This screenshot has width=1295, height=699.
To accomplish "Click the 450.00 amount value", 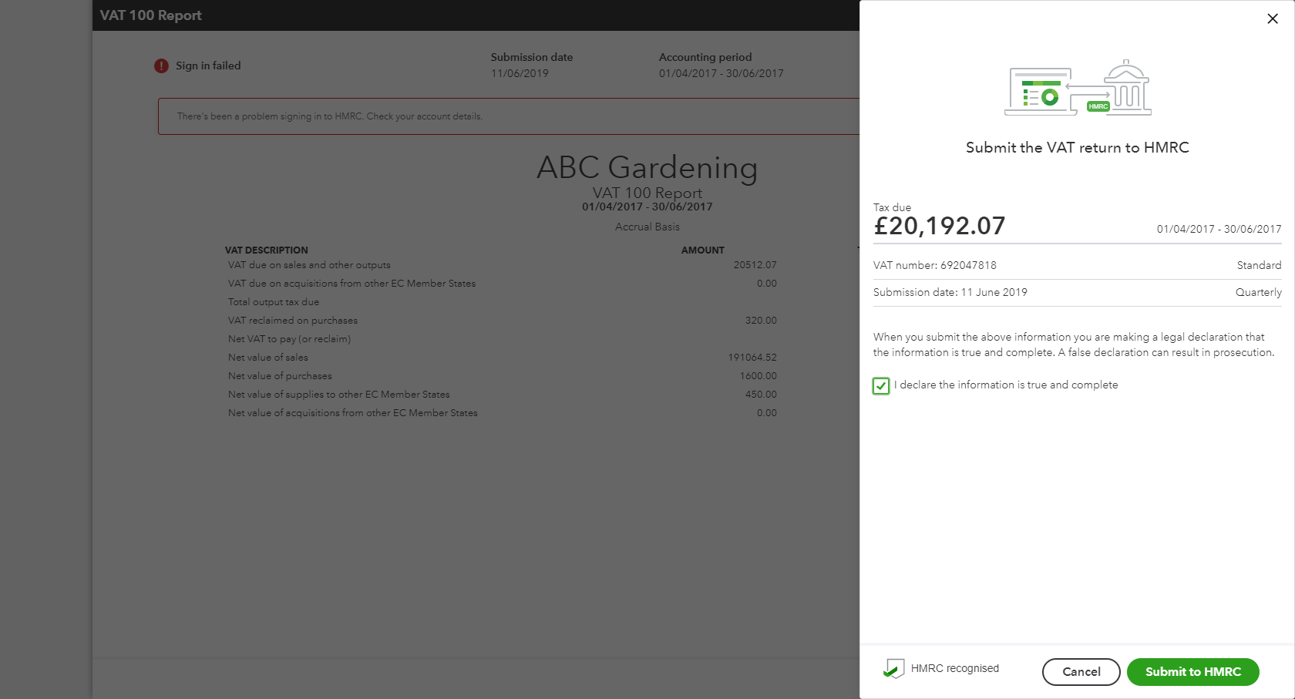I will click(x=761, y=395).
